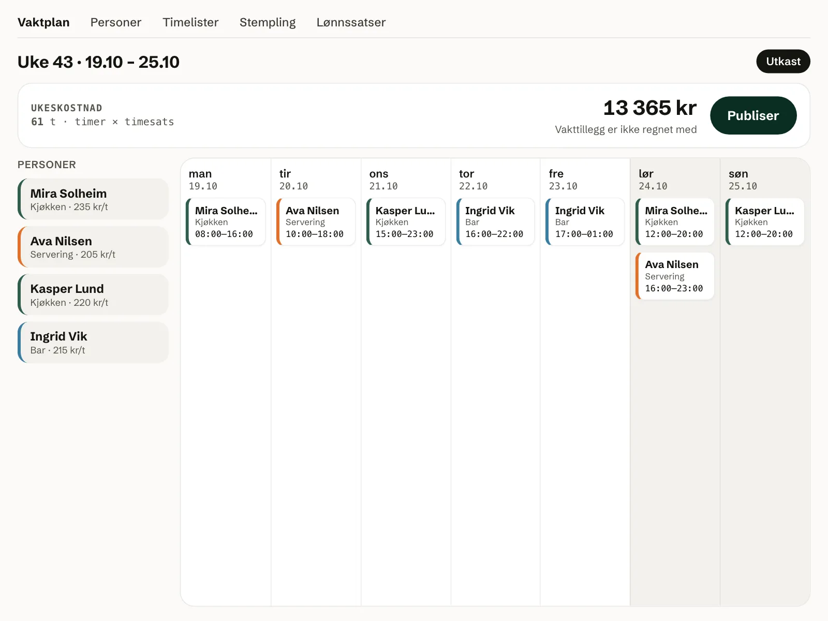This screenshot has width=828, height=621.
Task: Open the Stempling tab
Action: [x=268, y=22]
